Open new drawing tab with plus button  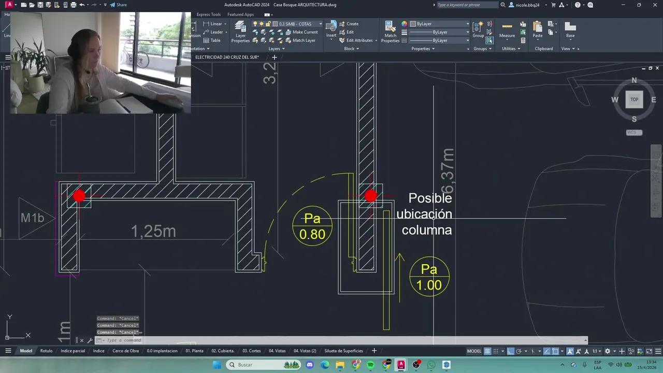(x=275, y=57)
